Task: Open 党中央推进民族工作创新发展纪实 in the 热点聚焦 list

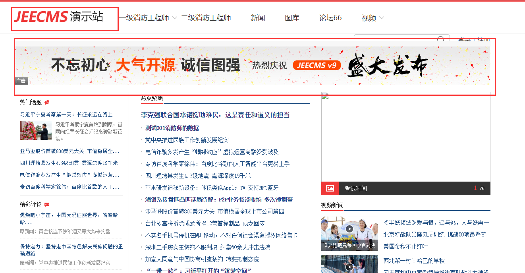Action: click(x=187, y=140)
